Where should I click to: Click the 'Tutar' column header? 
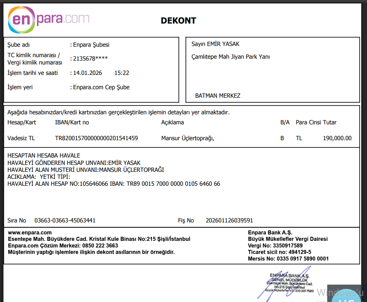330,122
